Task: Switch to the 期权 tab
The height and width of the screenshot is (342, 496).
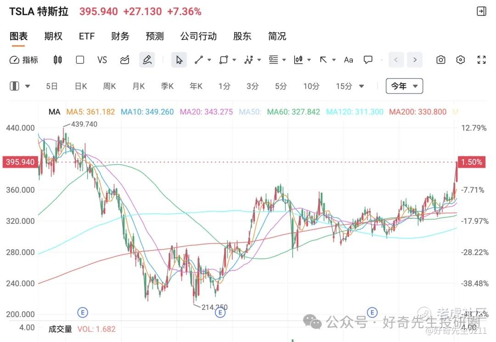Action: point(53,36)
